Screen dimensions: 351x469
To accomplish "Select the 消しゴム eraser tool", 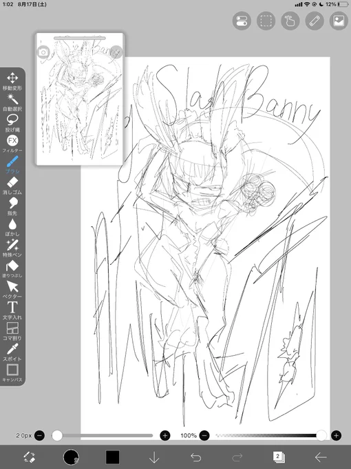I will 12,186.
